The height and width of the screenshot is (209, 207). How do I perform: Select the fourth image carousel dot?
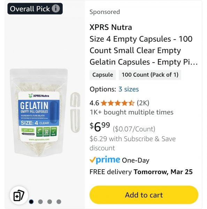coord(59,202)
